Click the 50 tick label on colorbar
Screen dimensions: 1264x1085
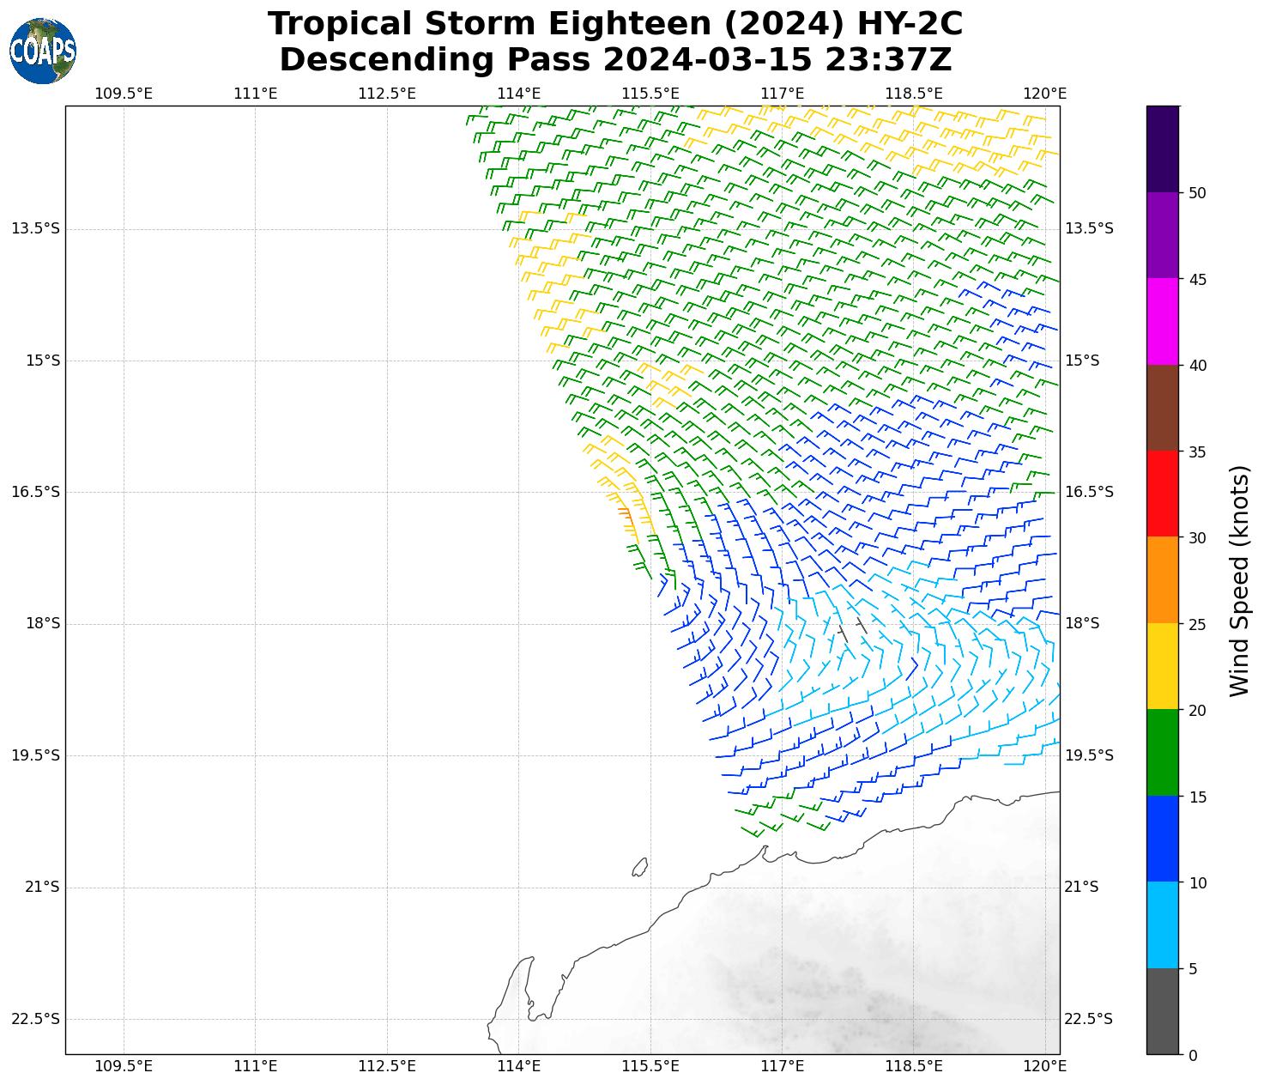click(x=1197, y=192)
